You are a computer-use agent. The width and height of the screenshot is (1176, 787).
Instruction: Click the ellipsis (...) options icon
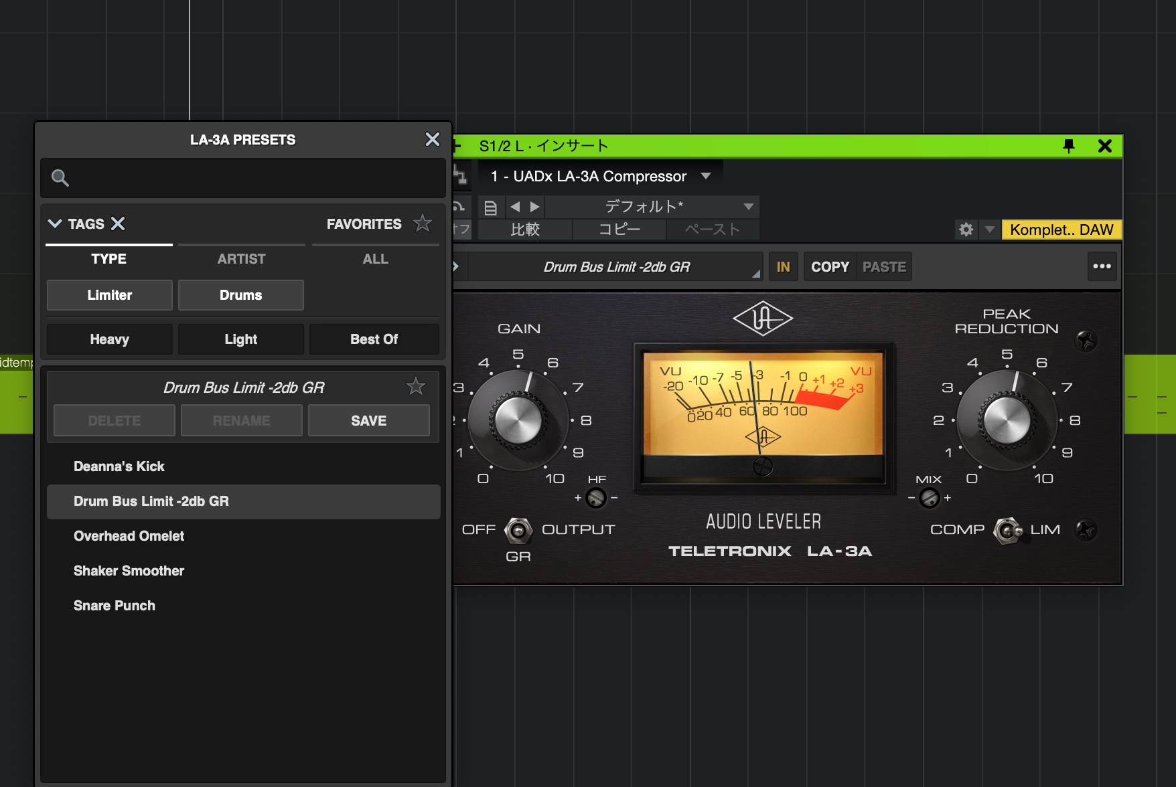pos(1102,266)
